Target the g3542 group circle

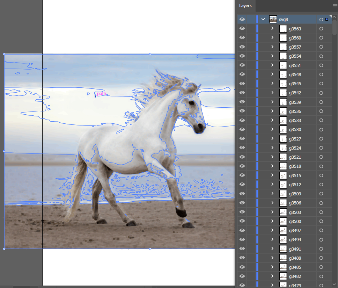[321, 93]
